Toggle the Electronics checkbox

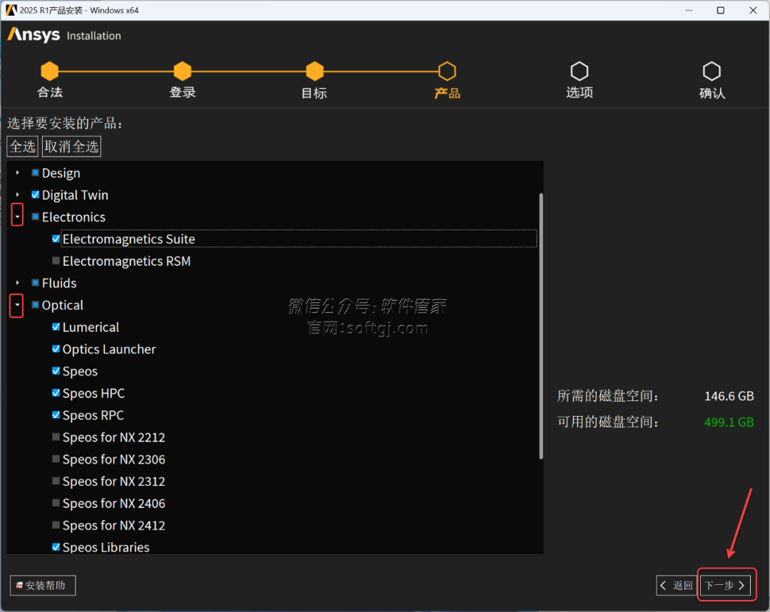point(36,217)
